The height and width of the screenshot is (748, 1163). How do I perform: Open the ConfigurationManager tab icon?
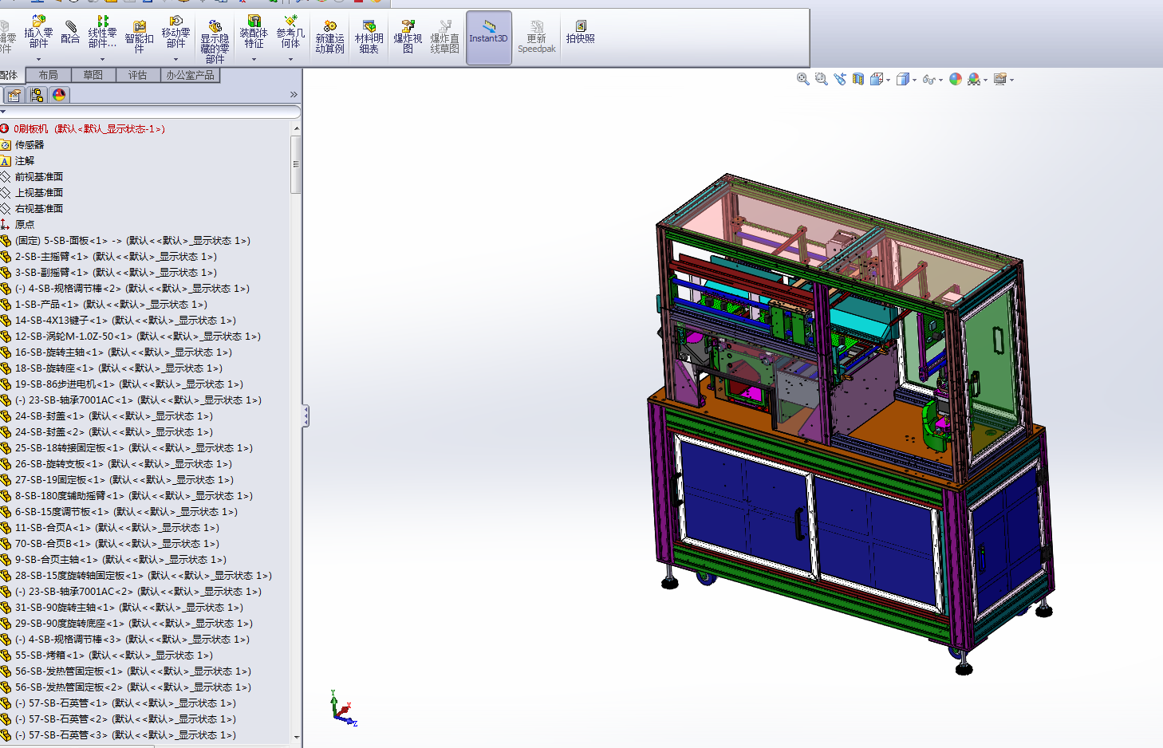37,95
